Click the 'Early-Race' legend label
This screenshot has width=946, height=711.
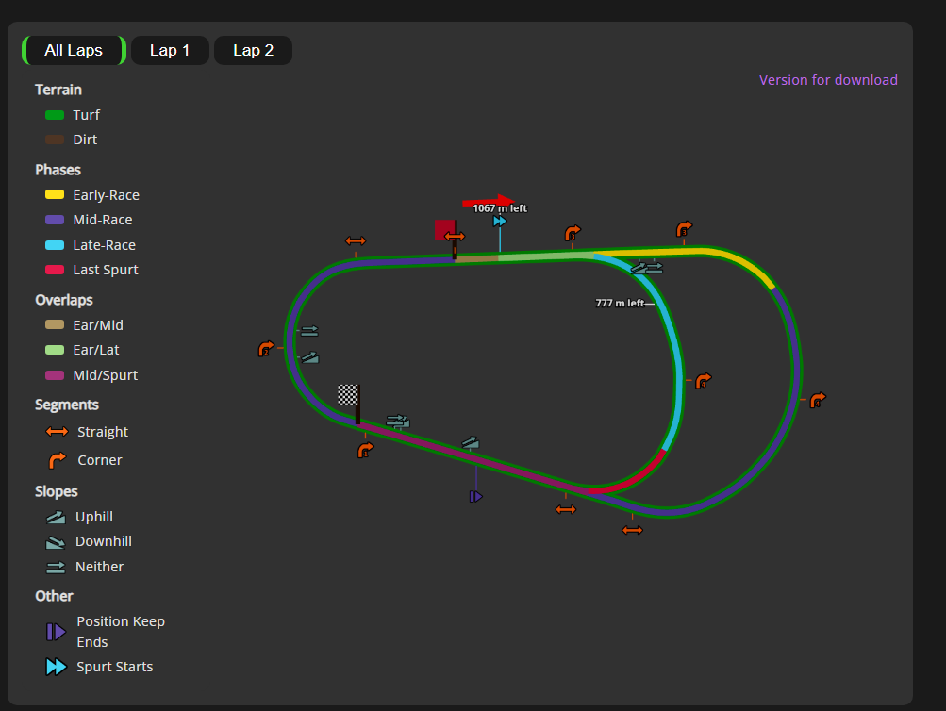[107, 195]
